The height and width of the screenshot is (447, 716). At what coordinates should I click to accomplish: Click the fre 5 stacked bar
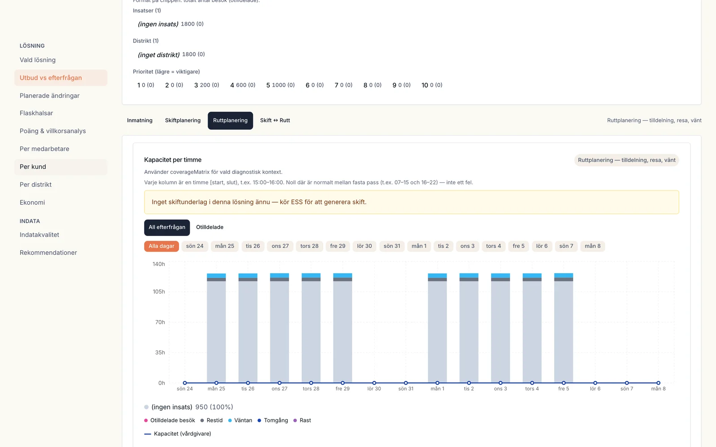pyautogui.click(x=564, y=329)
